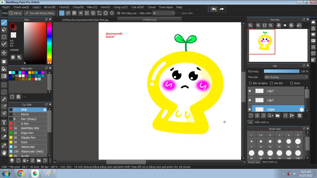Screen dimensions: 317x178
Task: Delete the selected layer with trash icon
Action: click(300, 116)
